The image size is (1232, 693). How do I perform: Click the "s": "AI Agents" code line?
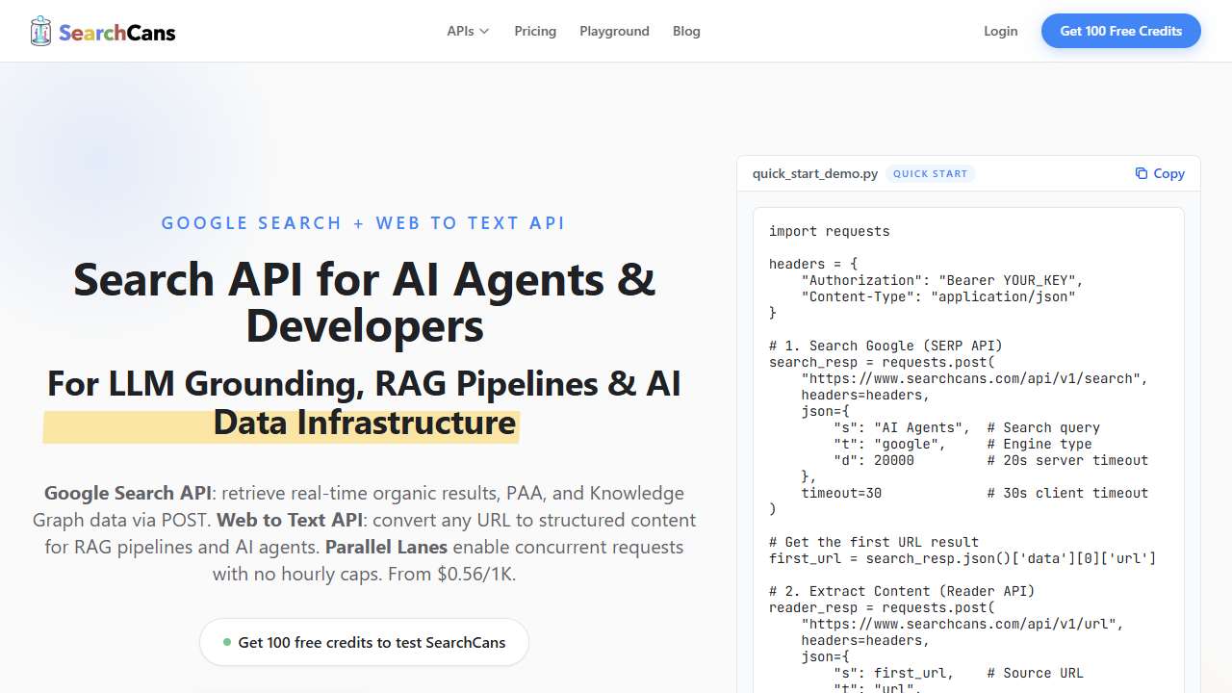966,427
